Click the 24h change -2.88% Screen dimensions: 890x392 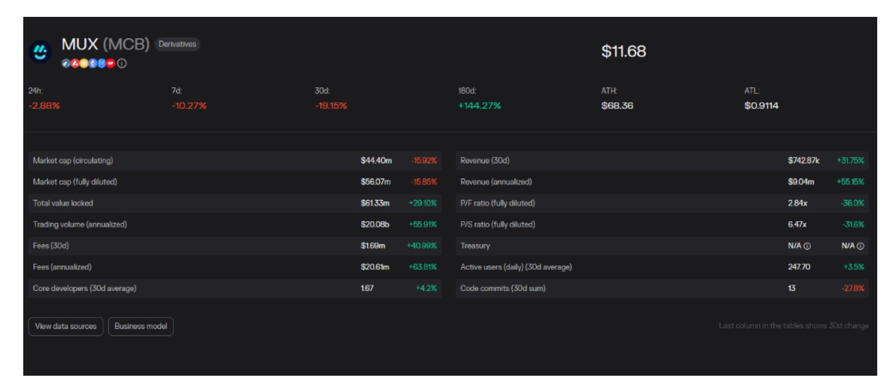click(x=44, y=106)
